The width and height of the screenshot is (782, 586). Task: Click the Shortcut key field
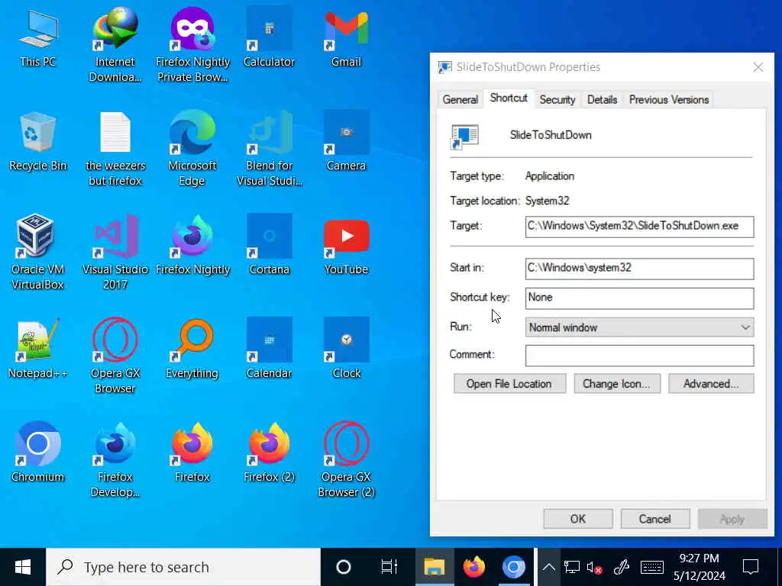pos(639,298)
